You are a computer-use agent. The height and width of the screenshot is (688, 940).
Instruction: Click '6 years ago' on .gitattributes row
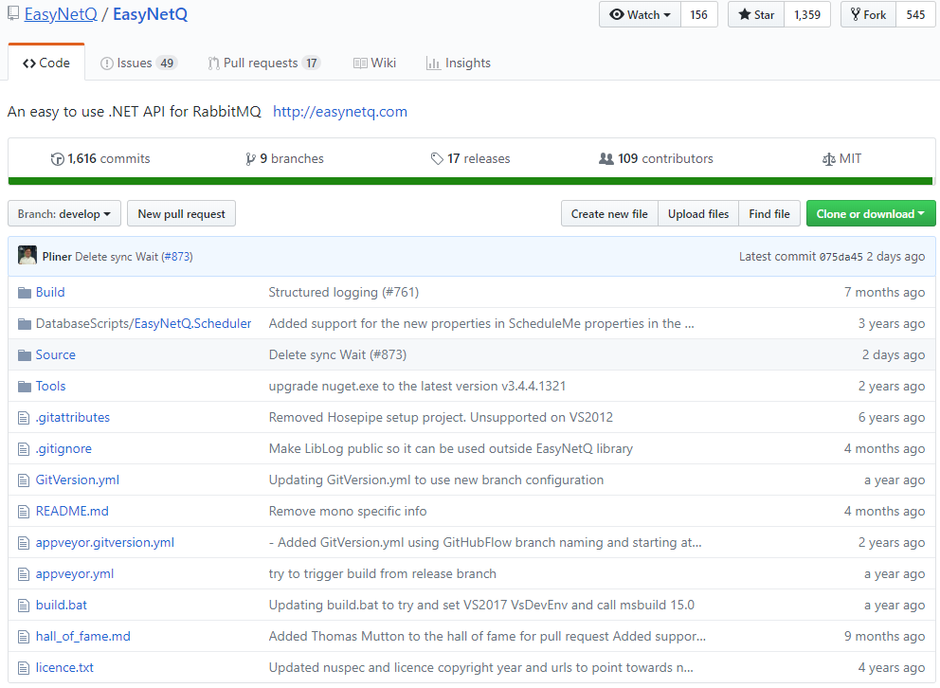coord(892,418)
